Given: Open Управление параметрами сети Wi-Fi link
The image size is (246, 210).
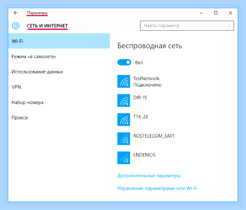Looking at the screenshot, I should tap(158, 188).
